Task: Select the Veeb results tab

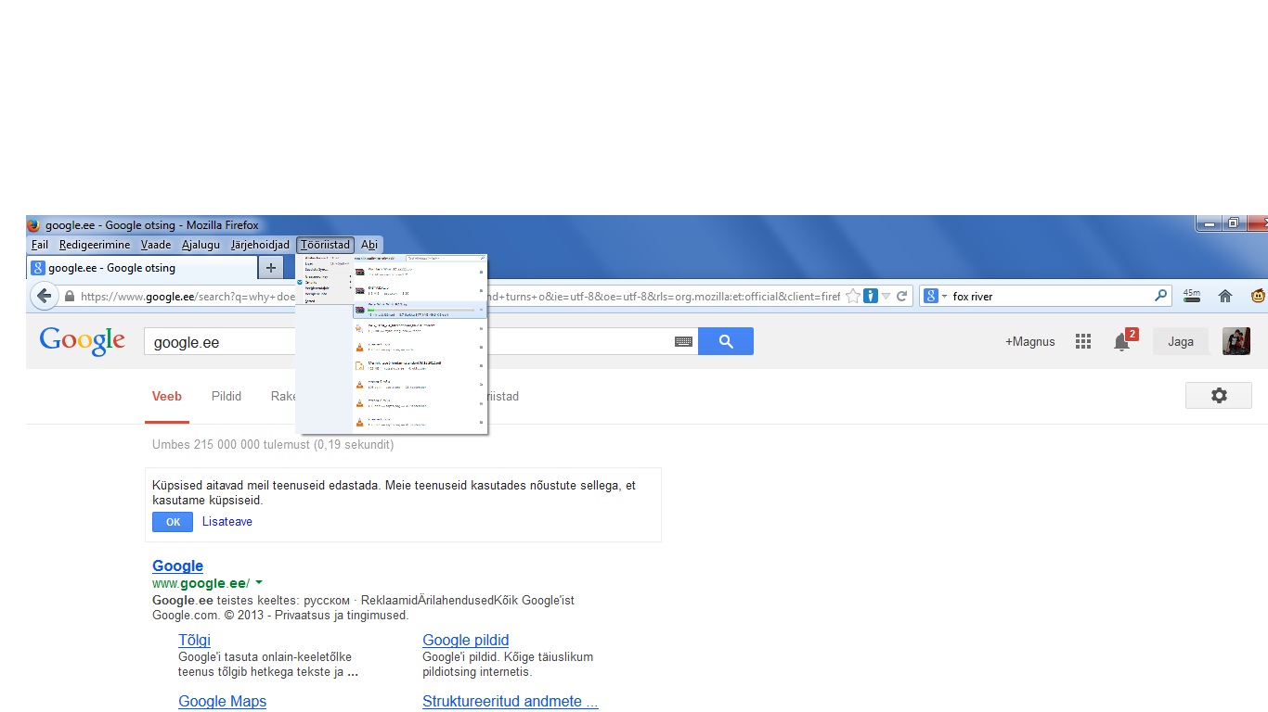Action: [x=167, y=397]
